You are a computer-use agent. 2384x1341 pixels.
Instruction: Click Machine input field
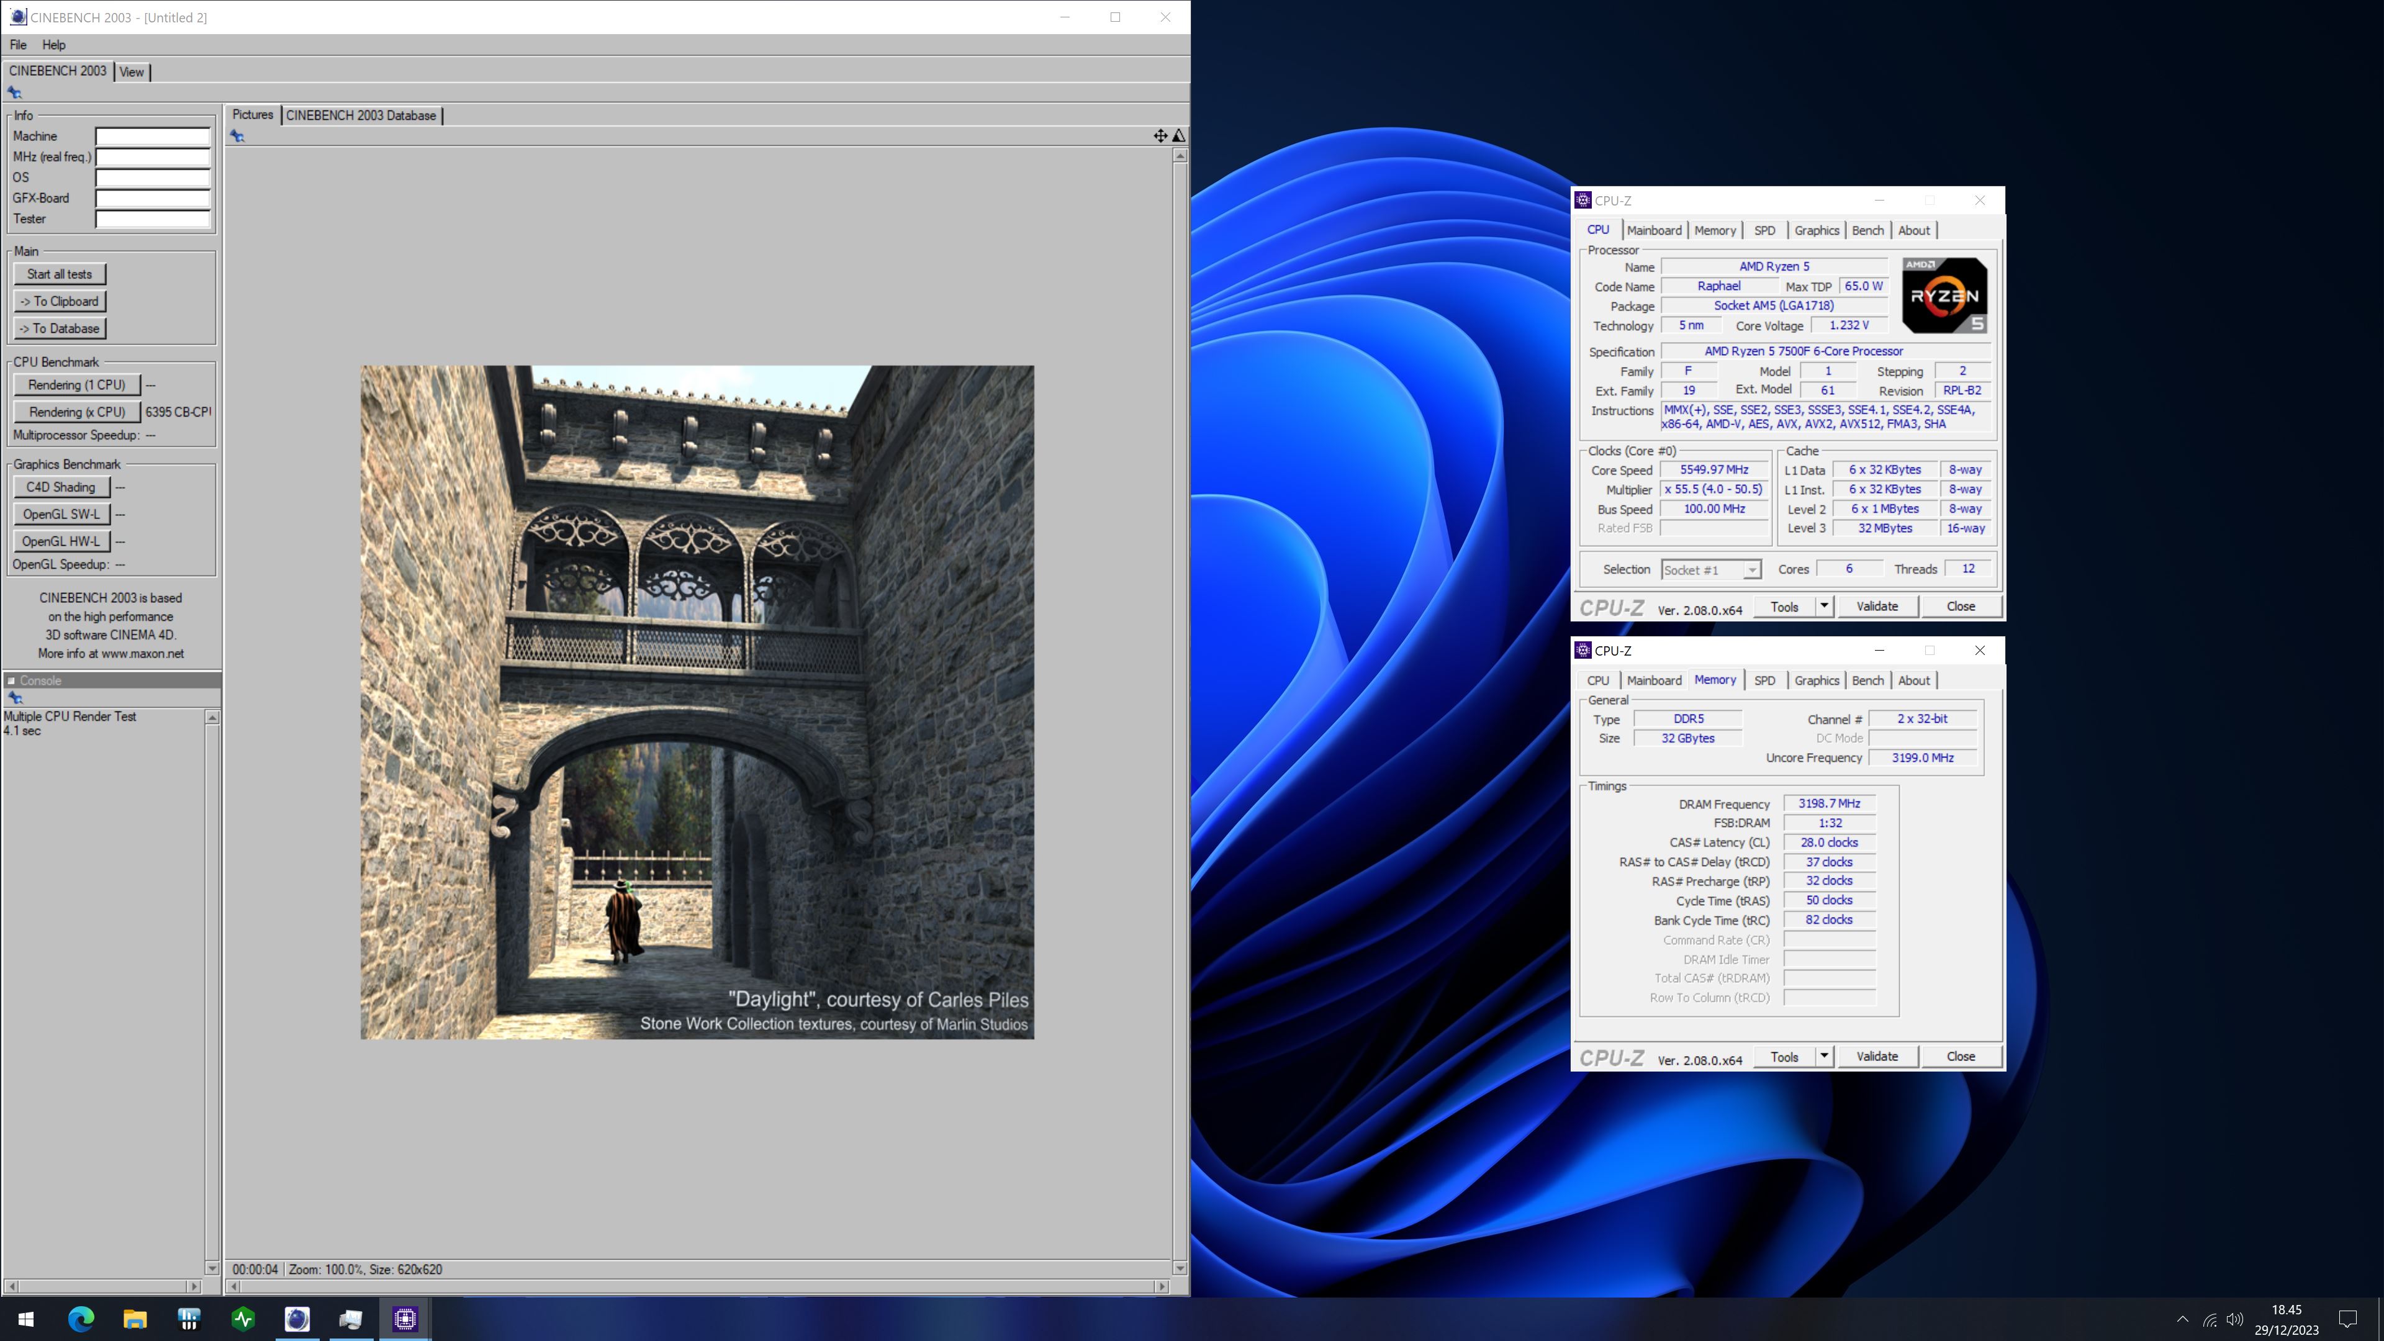pos(153,137)
